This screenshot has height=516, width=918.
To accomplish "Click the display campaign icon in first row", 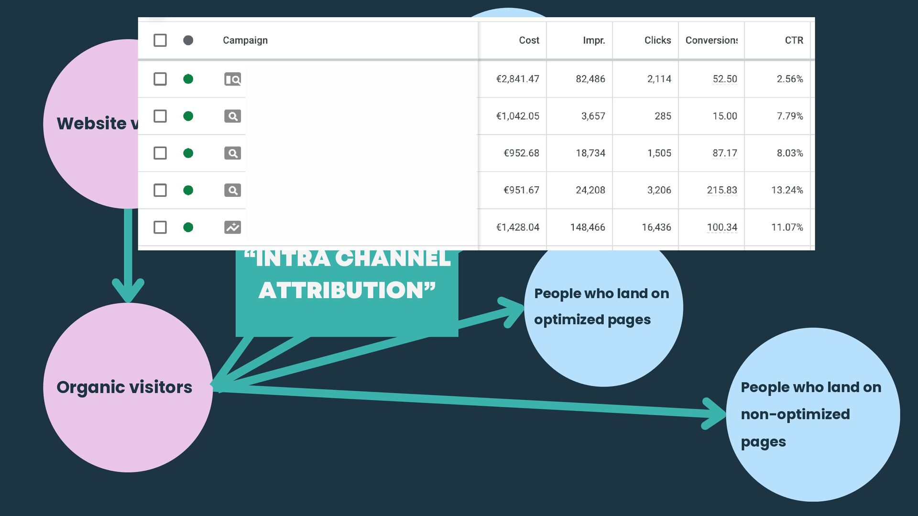I will pyautogui.click(x=232, y=79).
